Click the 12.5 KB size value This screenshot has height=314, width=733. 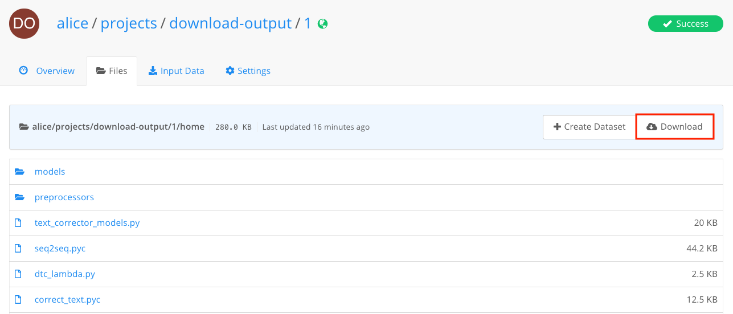point(702,300)
